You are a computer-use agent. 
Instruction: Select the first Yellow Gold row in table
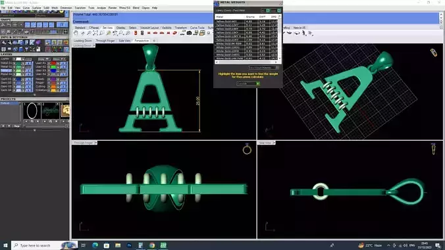(246, 21)
